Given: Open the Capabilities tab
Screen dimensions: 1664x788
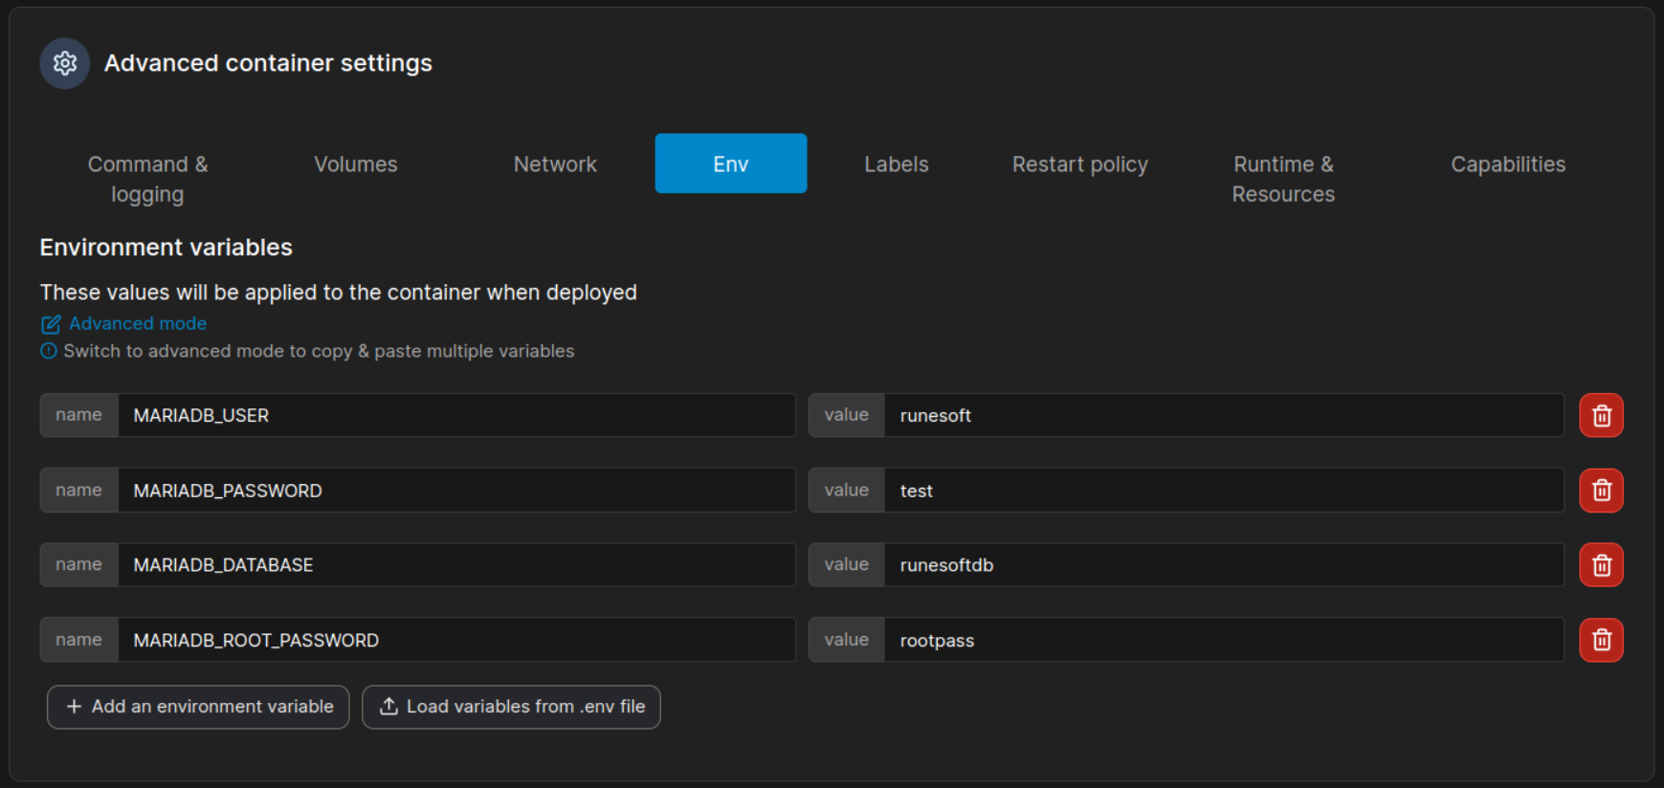Looking at the screenshot, I should (x=1507, y=164).
